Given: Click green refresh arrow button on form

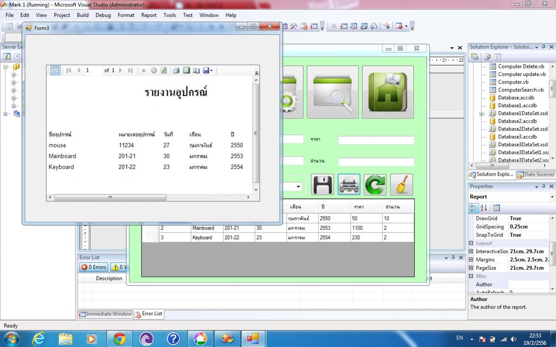Looking at the screenshot, I should click(x=375, y=185).
